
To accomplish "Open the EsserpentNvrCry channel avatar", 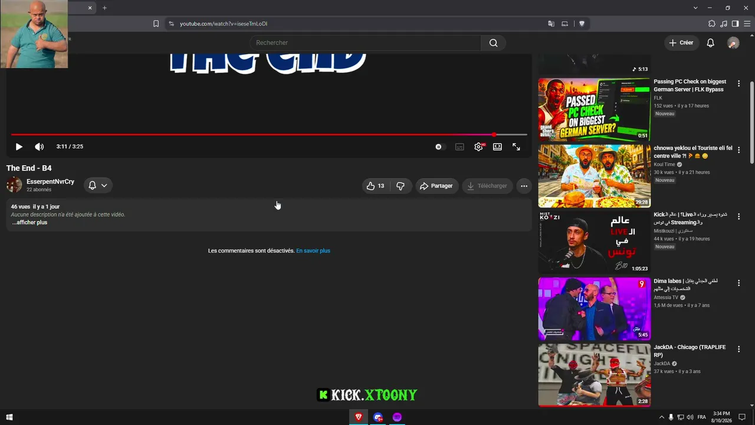I will click(x=14, y=185).
